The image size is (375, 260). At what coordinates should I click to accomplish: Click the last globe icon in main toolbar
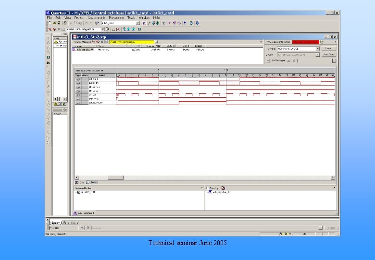click(x=197, y=23)
